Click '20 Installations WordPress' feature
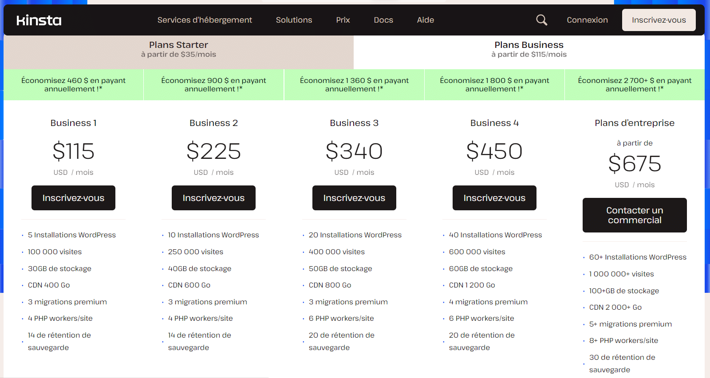Screen dimensions: 710x378 (355, 235)
